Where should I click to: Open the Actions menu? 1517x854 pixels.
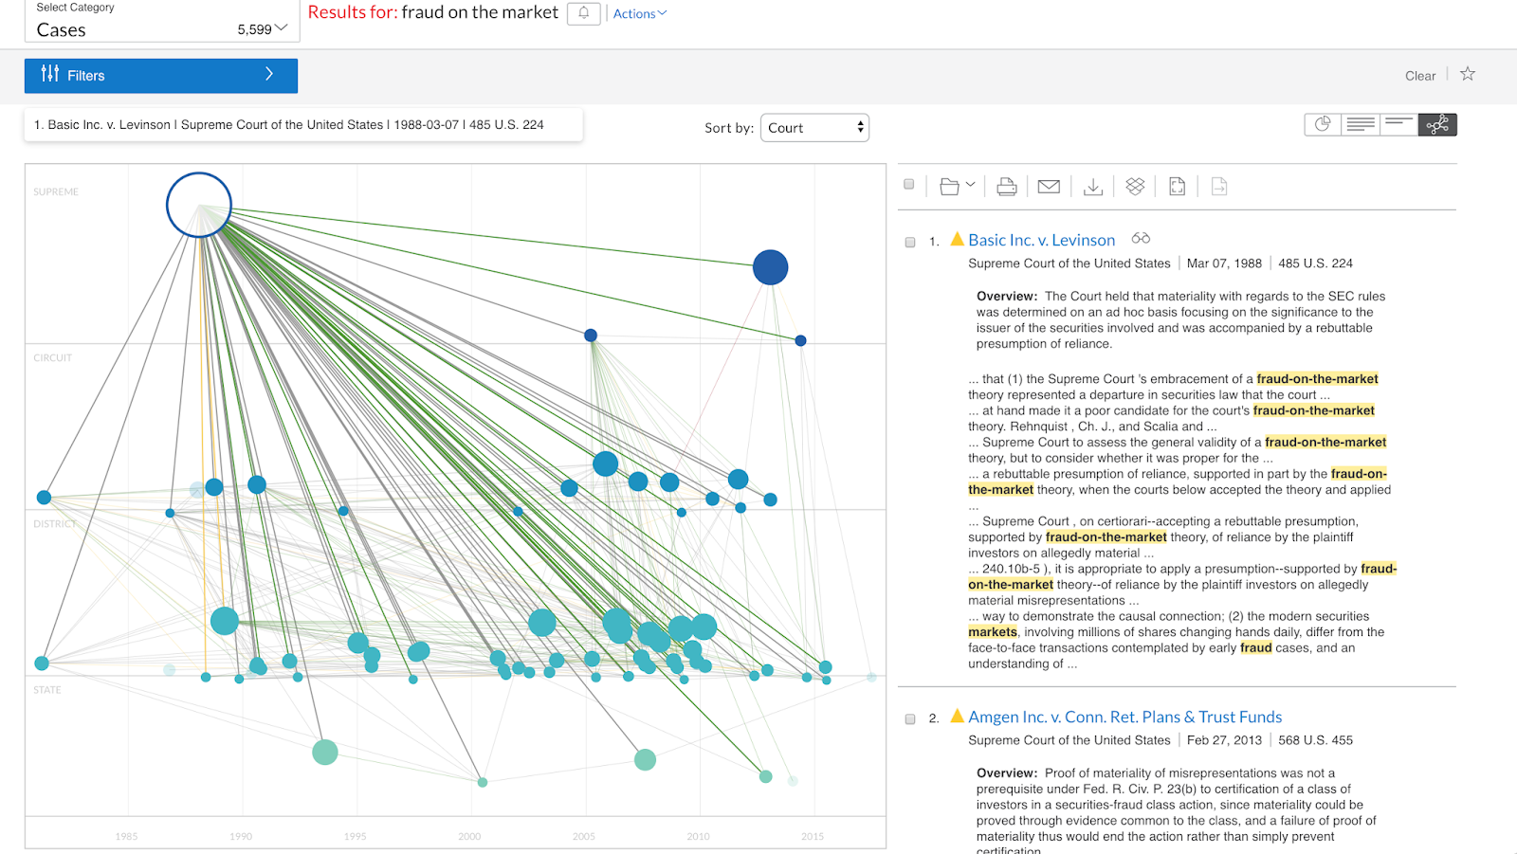[638, 13]
